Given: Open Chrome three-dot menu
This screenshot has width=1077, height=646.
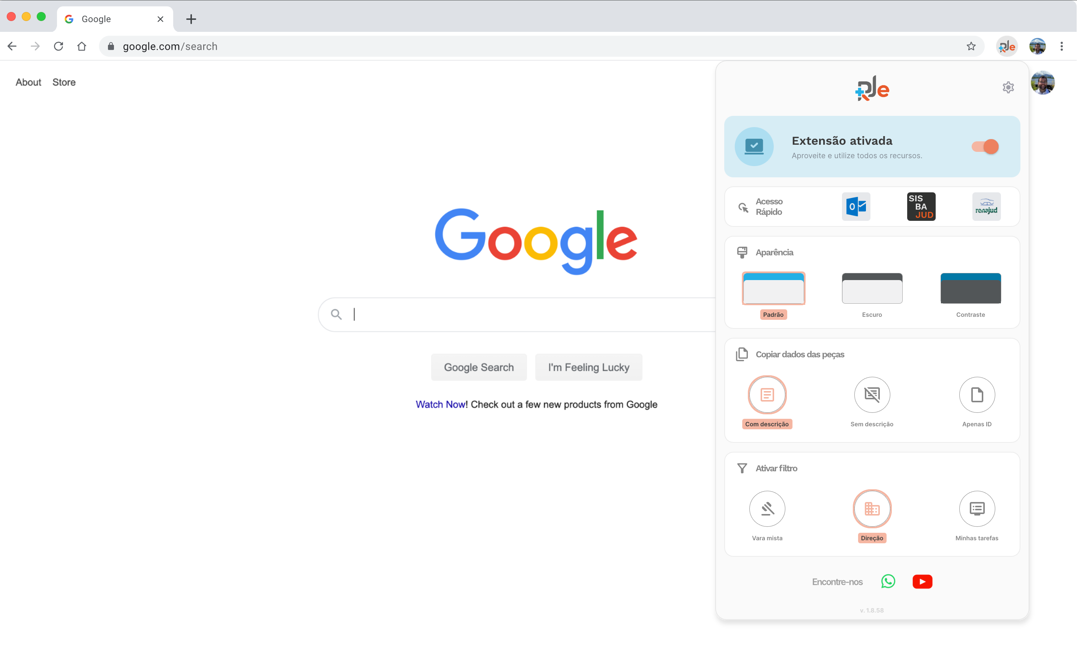Looking at the screenshot, I should [x=1061, y=46].
